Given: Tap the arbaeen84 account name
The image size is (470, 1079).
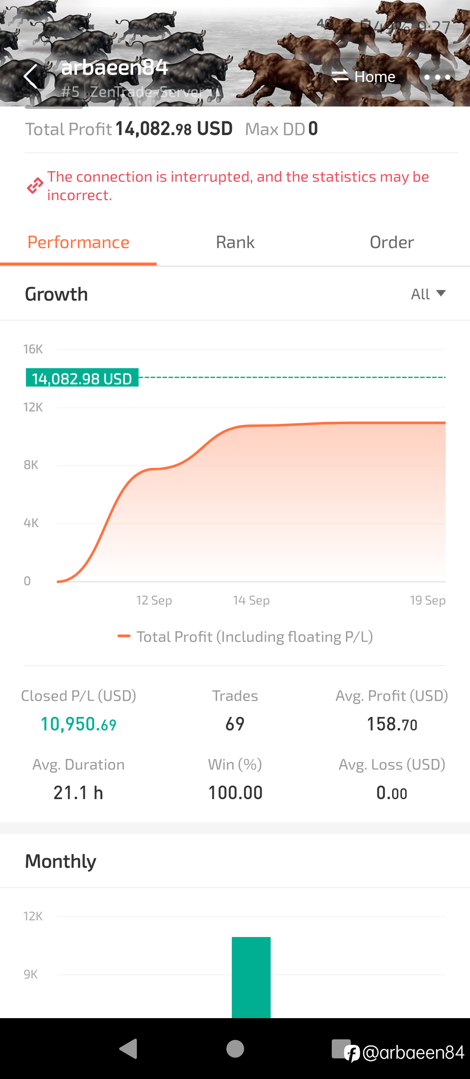Looking at the screenshot, I should pos(115,68).
